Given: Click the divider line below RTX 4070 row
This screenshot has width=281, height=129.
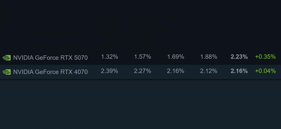Looking at the screenshot, I should [x=140, y=80].
